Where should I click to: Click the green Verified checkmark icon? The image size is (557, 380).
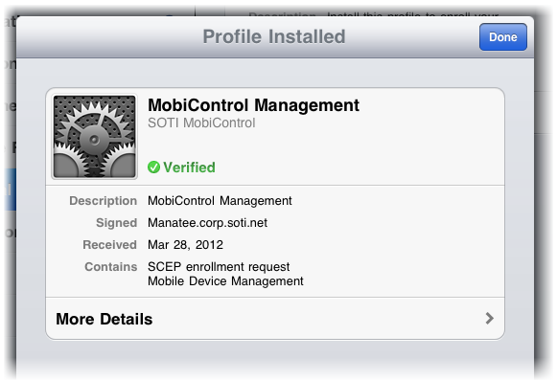[153, 168]
